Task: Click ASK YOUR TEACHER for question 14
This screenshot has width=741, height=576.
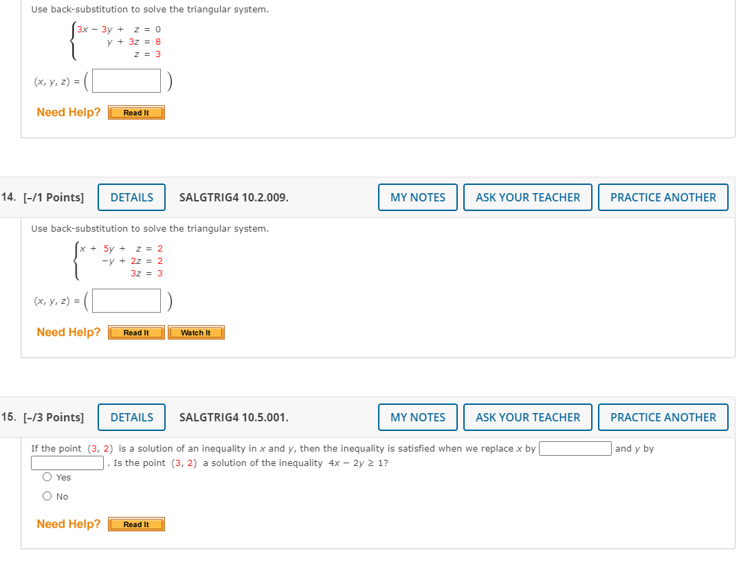Action: coord(527,197)
